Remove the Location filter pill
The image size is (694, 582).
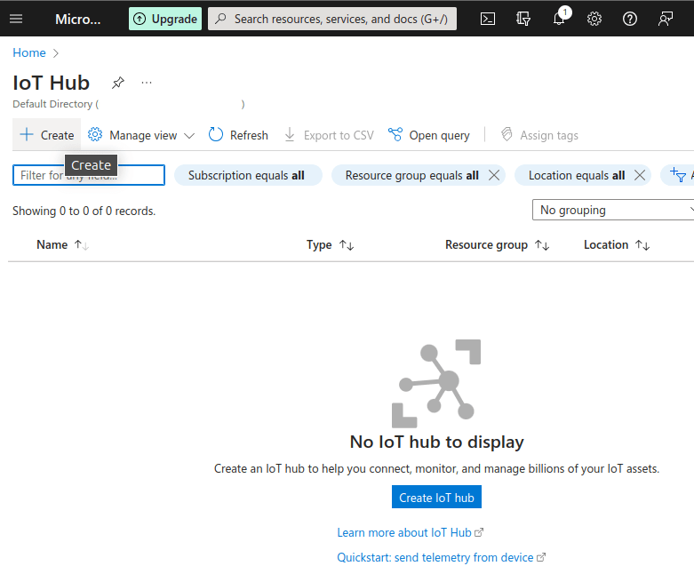tap(640, 175)
